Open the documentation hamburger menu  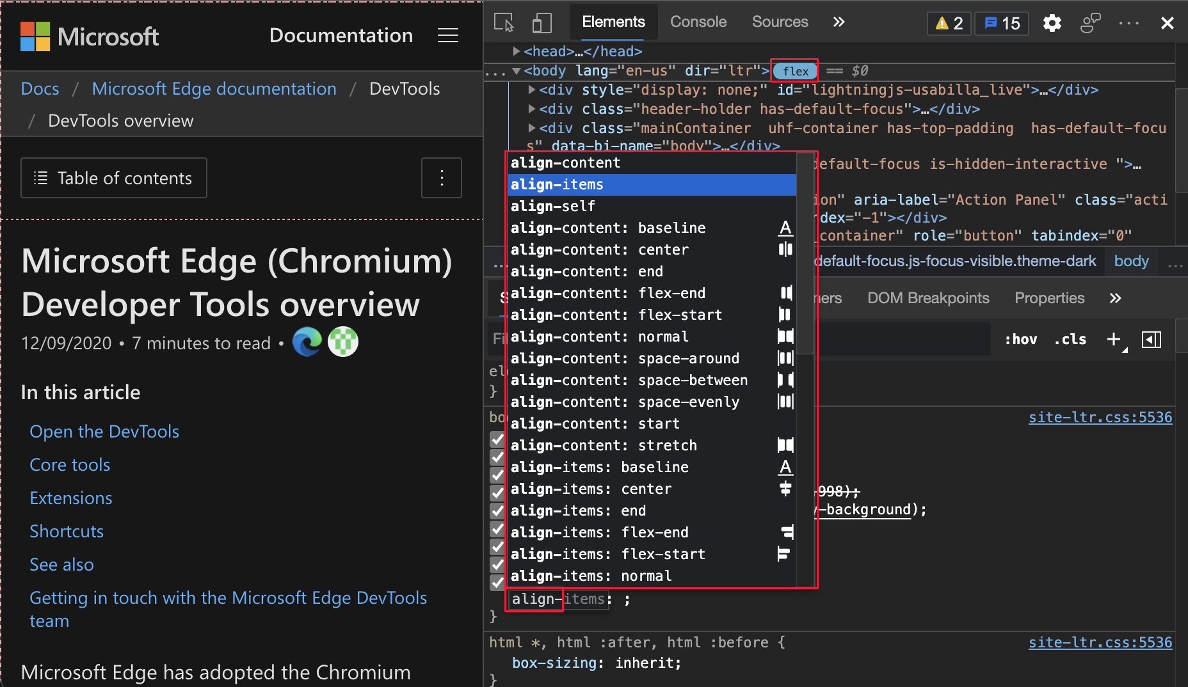pyautogui.click(x=448, y=35)
